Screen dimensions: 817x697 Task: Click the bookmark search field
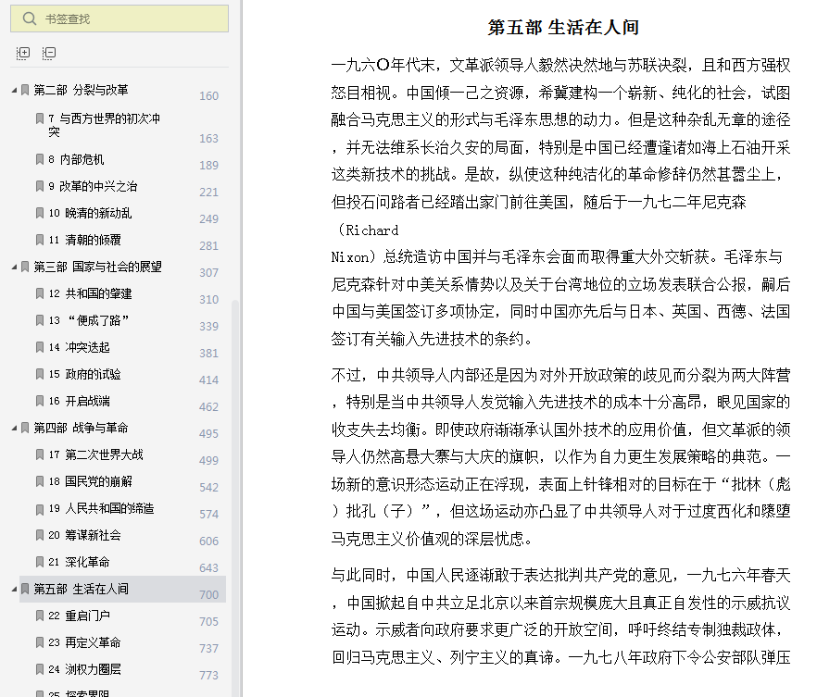[119, 19]
